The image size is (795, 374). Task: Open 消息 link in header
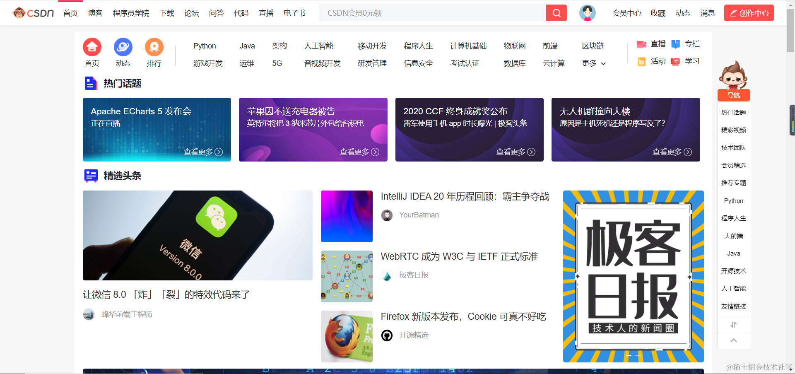pos(708,13)
